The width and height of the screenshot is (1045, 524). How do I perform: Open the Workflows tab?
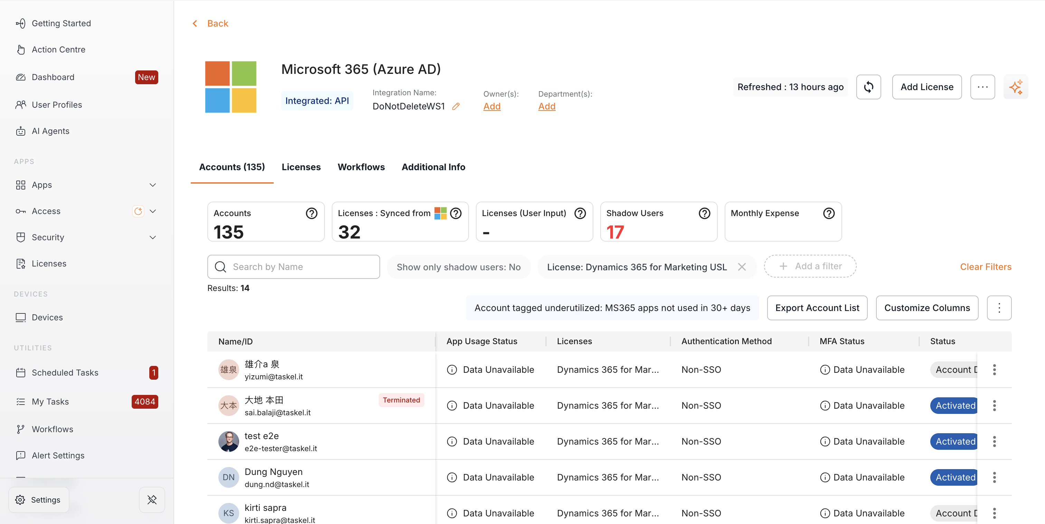pyautogui.click(x=361, y=167)
